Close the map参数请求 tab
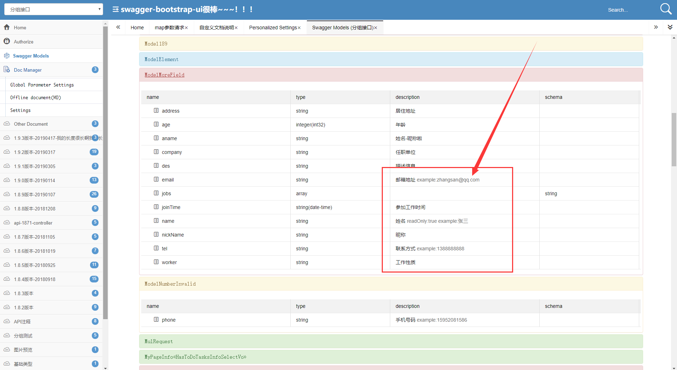677x370 pixels. [x=186, y=28]
